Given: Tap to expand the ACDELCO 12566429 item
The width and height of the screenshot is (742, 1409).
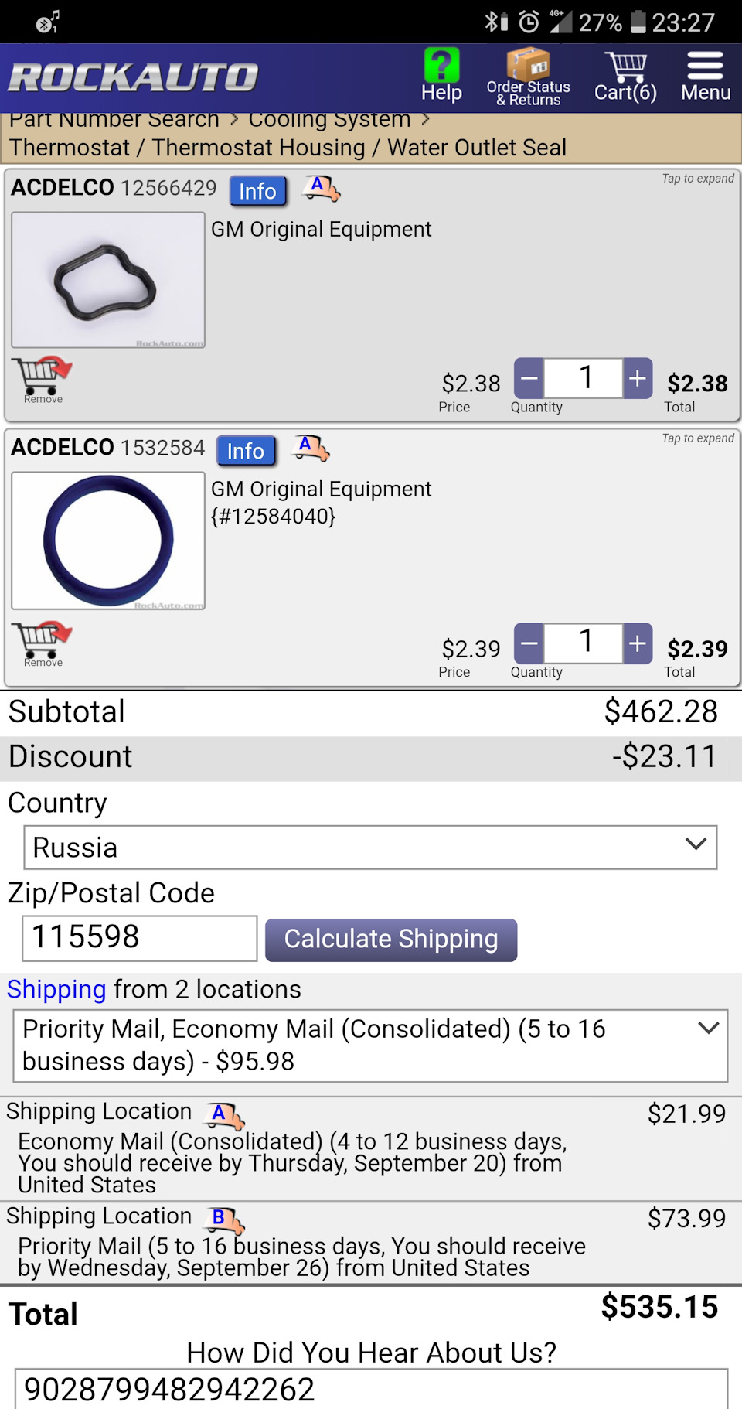Looking at the screenshot, I should pyautogui.click(x=698, y=179).
